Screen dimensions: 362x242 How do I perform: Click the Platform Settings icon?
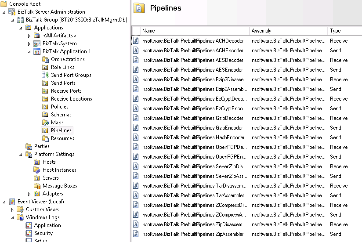pyautogui.click(x=29, y=154)
